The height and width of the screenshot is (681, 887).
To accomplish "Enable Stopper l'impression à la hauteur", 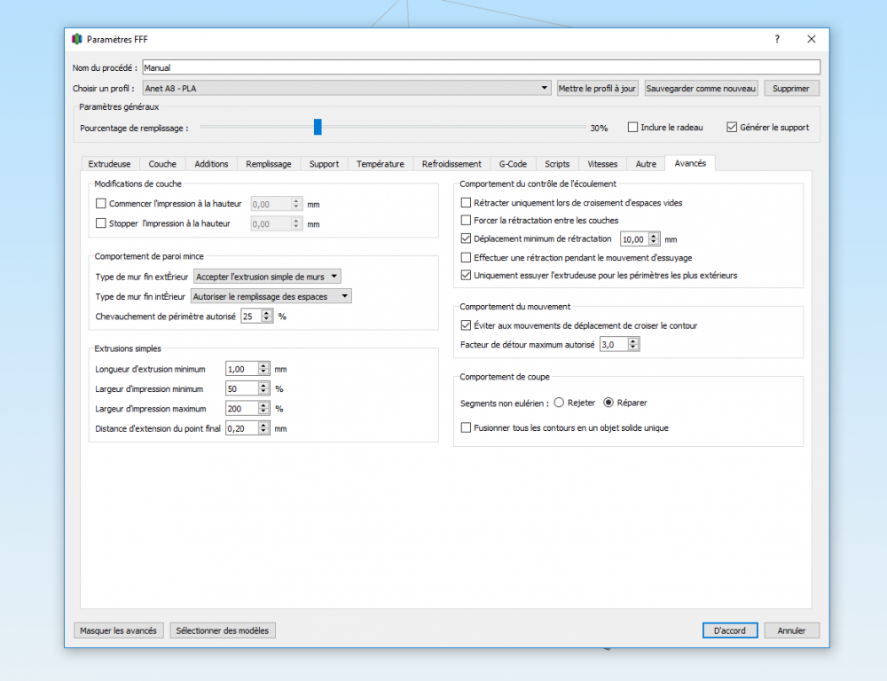I will [101, 223].
